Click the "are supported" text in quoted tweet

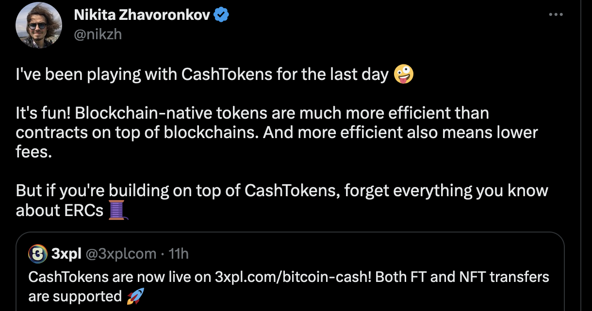pyautogui.click(x=75, y=296)
